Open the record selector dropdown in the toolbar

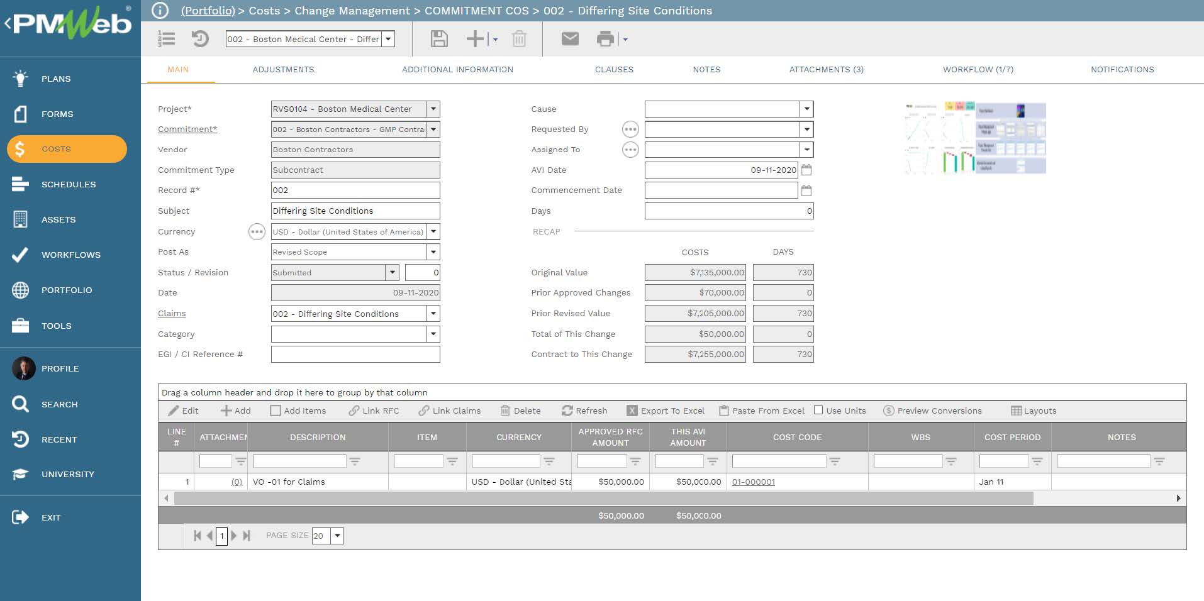(x=389, y=39)
